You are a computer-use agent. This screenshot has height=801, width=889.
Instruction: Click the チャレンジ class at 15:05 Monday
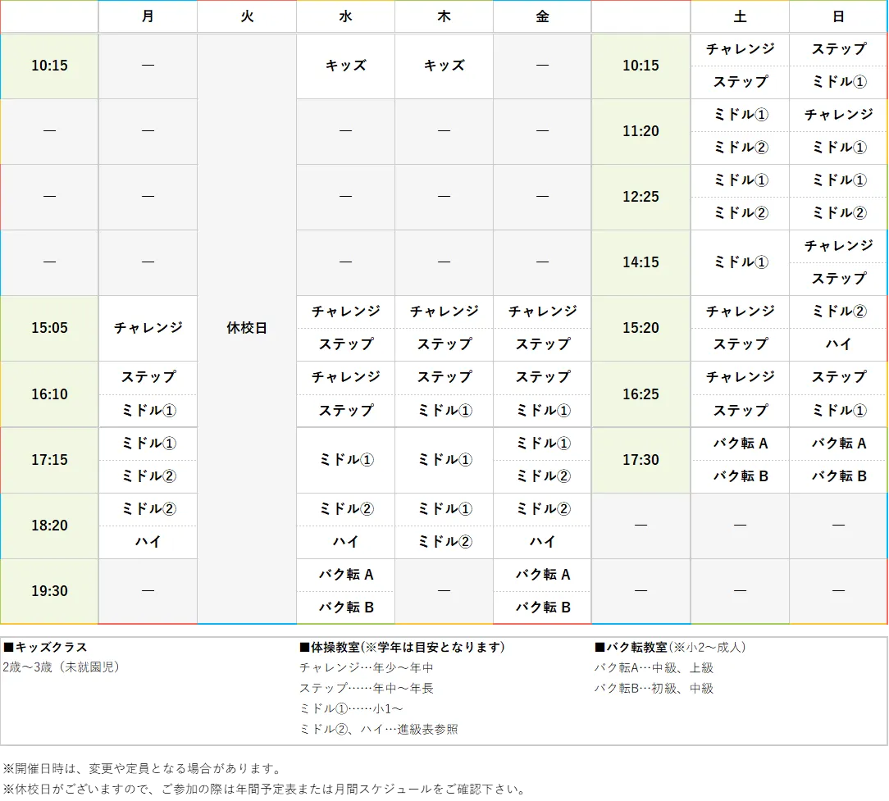pyautogui.click(x=148, y=328)
